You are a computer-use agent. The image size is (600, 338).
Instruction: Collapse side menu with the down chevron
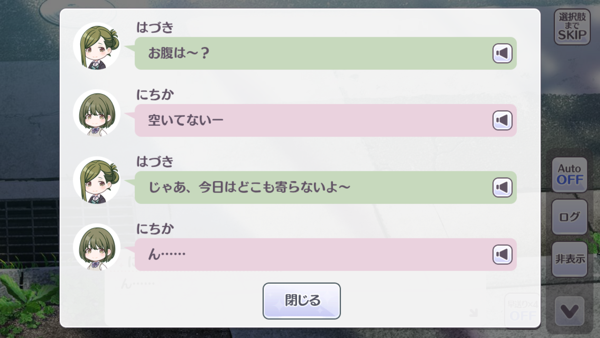pos(570,311)
